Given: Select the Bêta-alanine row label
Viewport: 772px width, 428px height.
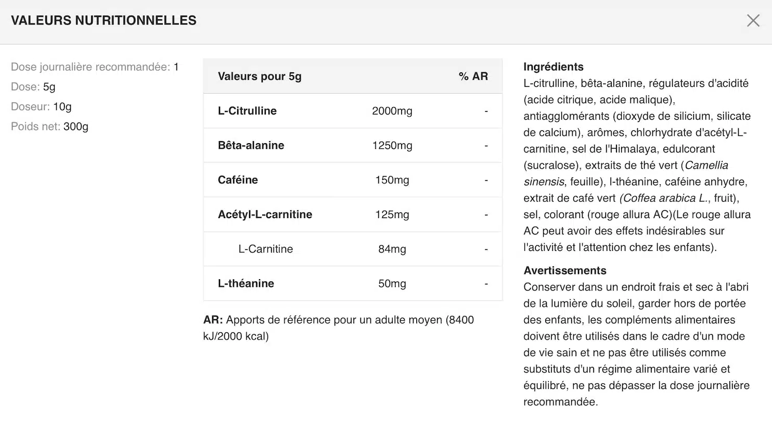Looking at the screenshot, I should tap(251, 145).
